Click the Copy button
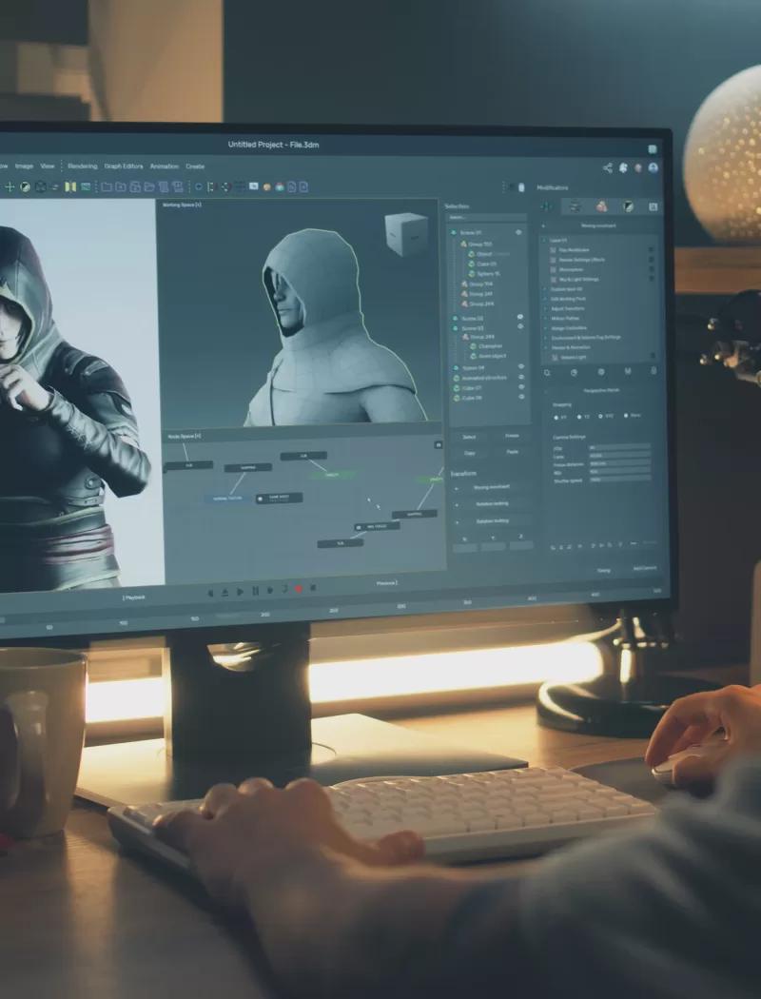Viewport: 761px width, 999px height. pos(469,453)
